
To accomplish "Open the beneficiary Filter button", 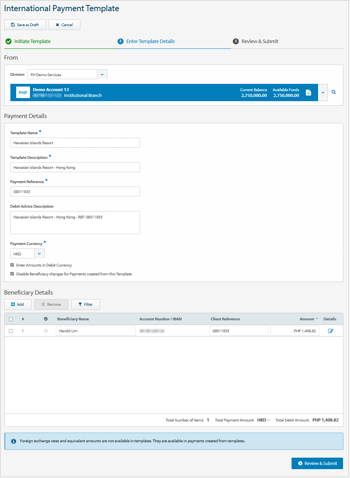I will 85,305.
